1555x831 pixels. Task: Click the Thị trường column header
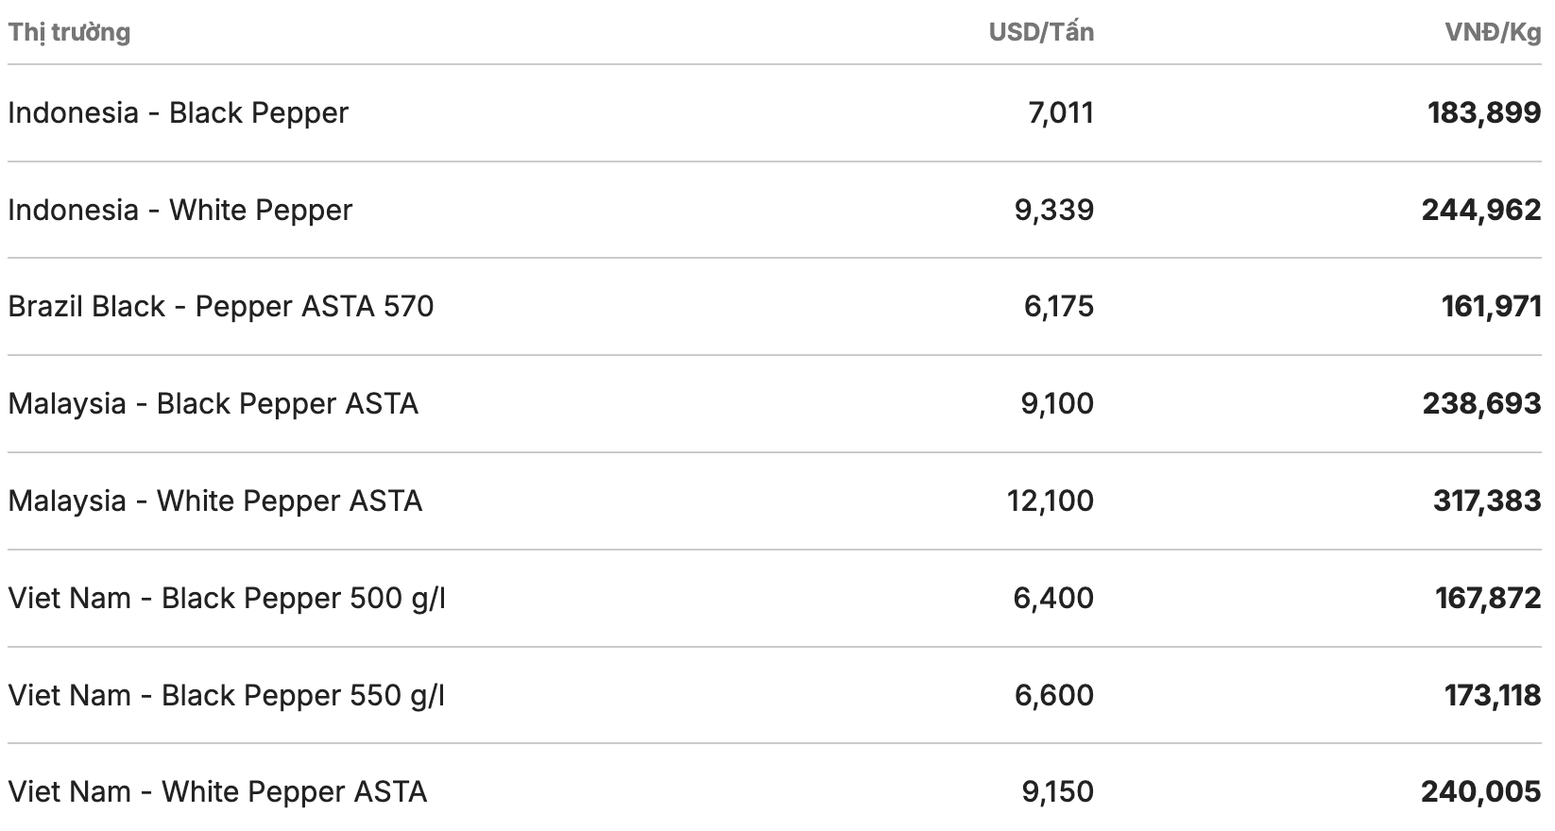click(69, 32)
